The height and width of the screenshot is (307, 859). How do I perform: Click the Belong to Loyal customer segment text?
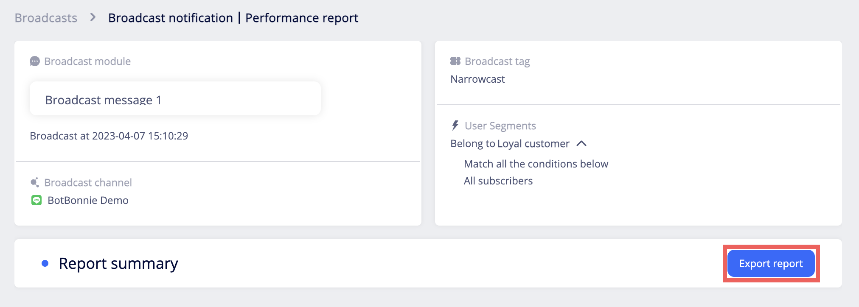509,144
